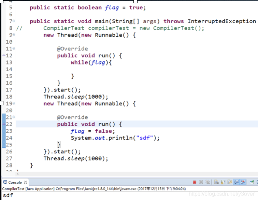Click the CompilerTest launch description in console
The height and width of the screenshot is (200, 258).
pyautogui.click(x=94, y=189)
